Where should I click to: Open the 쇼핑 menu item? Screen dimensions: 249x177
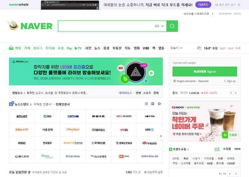[60, 48]
